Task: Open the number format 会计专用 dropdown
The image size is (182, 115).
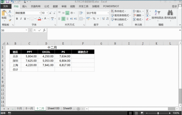Action: pos(108,13)
